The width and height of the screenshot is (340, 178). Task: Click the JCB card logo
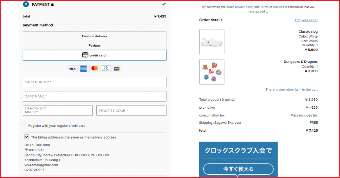pyautogui.click(x=117, y=69)
